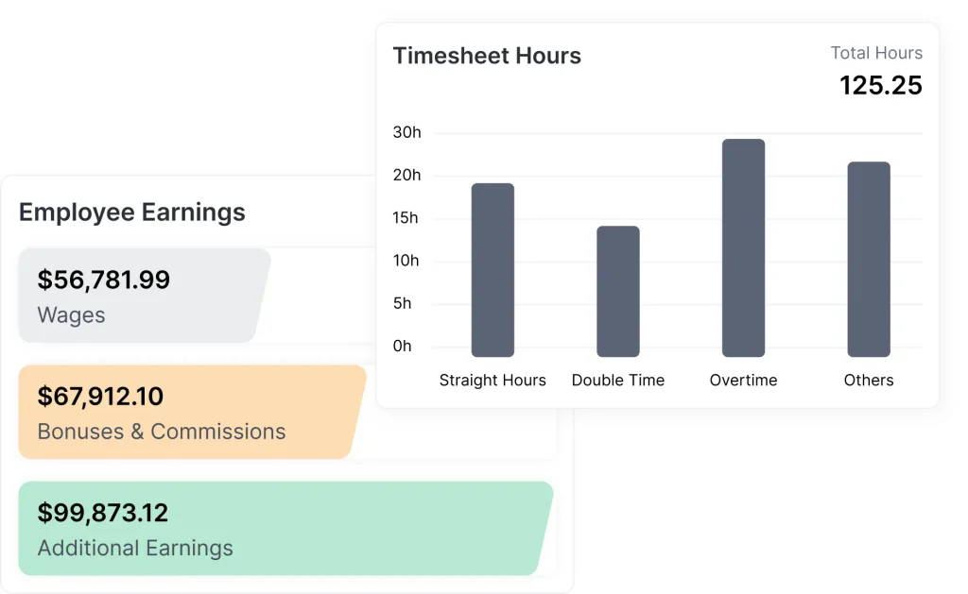
Task: Click the Straight Hours axis label
Action: coord(493,380)
